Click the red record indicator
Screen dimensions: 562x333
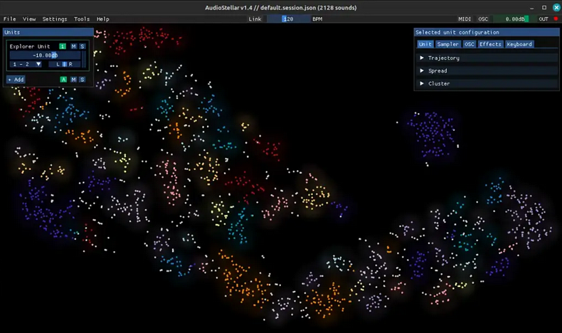coord(556,18)
